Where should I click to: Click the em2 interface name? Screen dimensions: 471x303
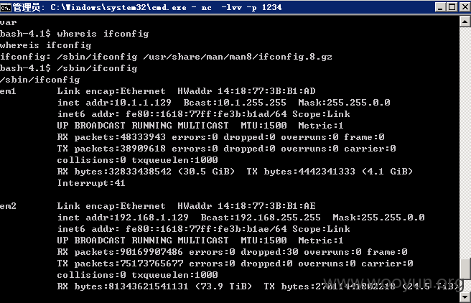[x=8, y=206]
